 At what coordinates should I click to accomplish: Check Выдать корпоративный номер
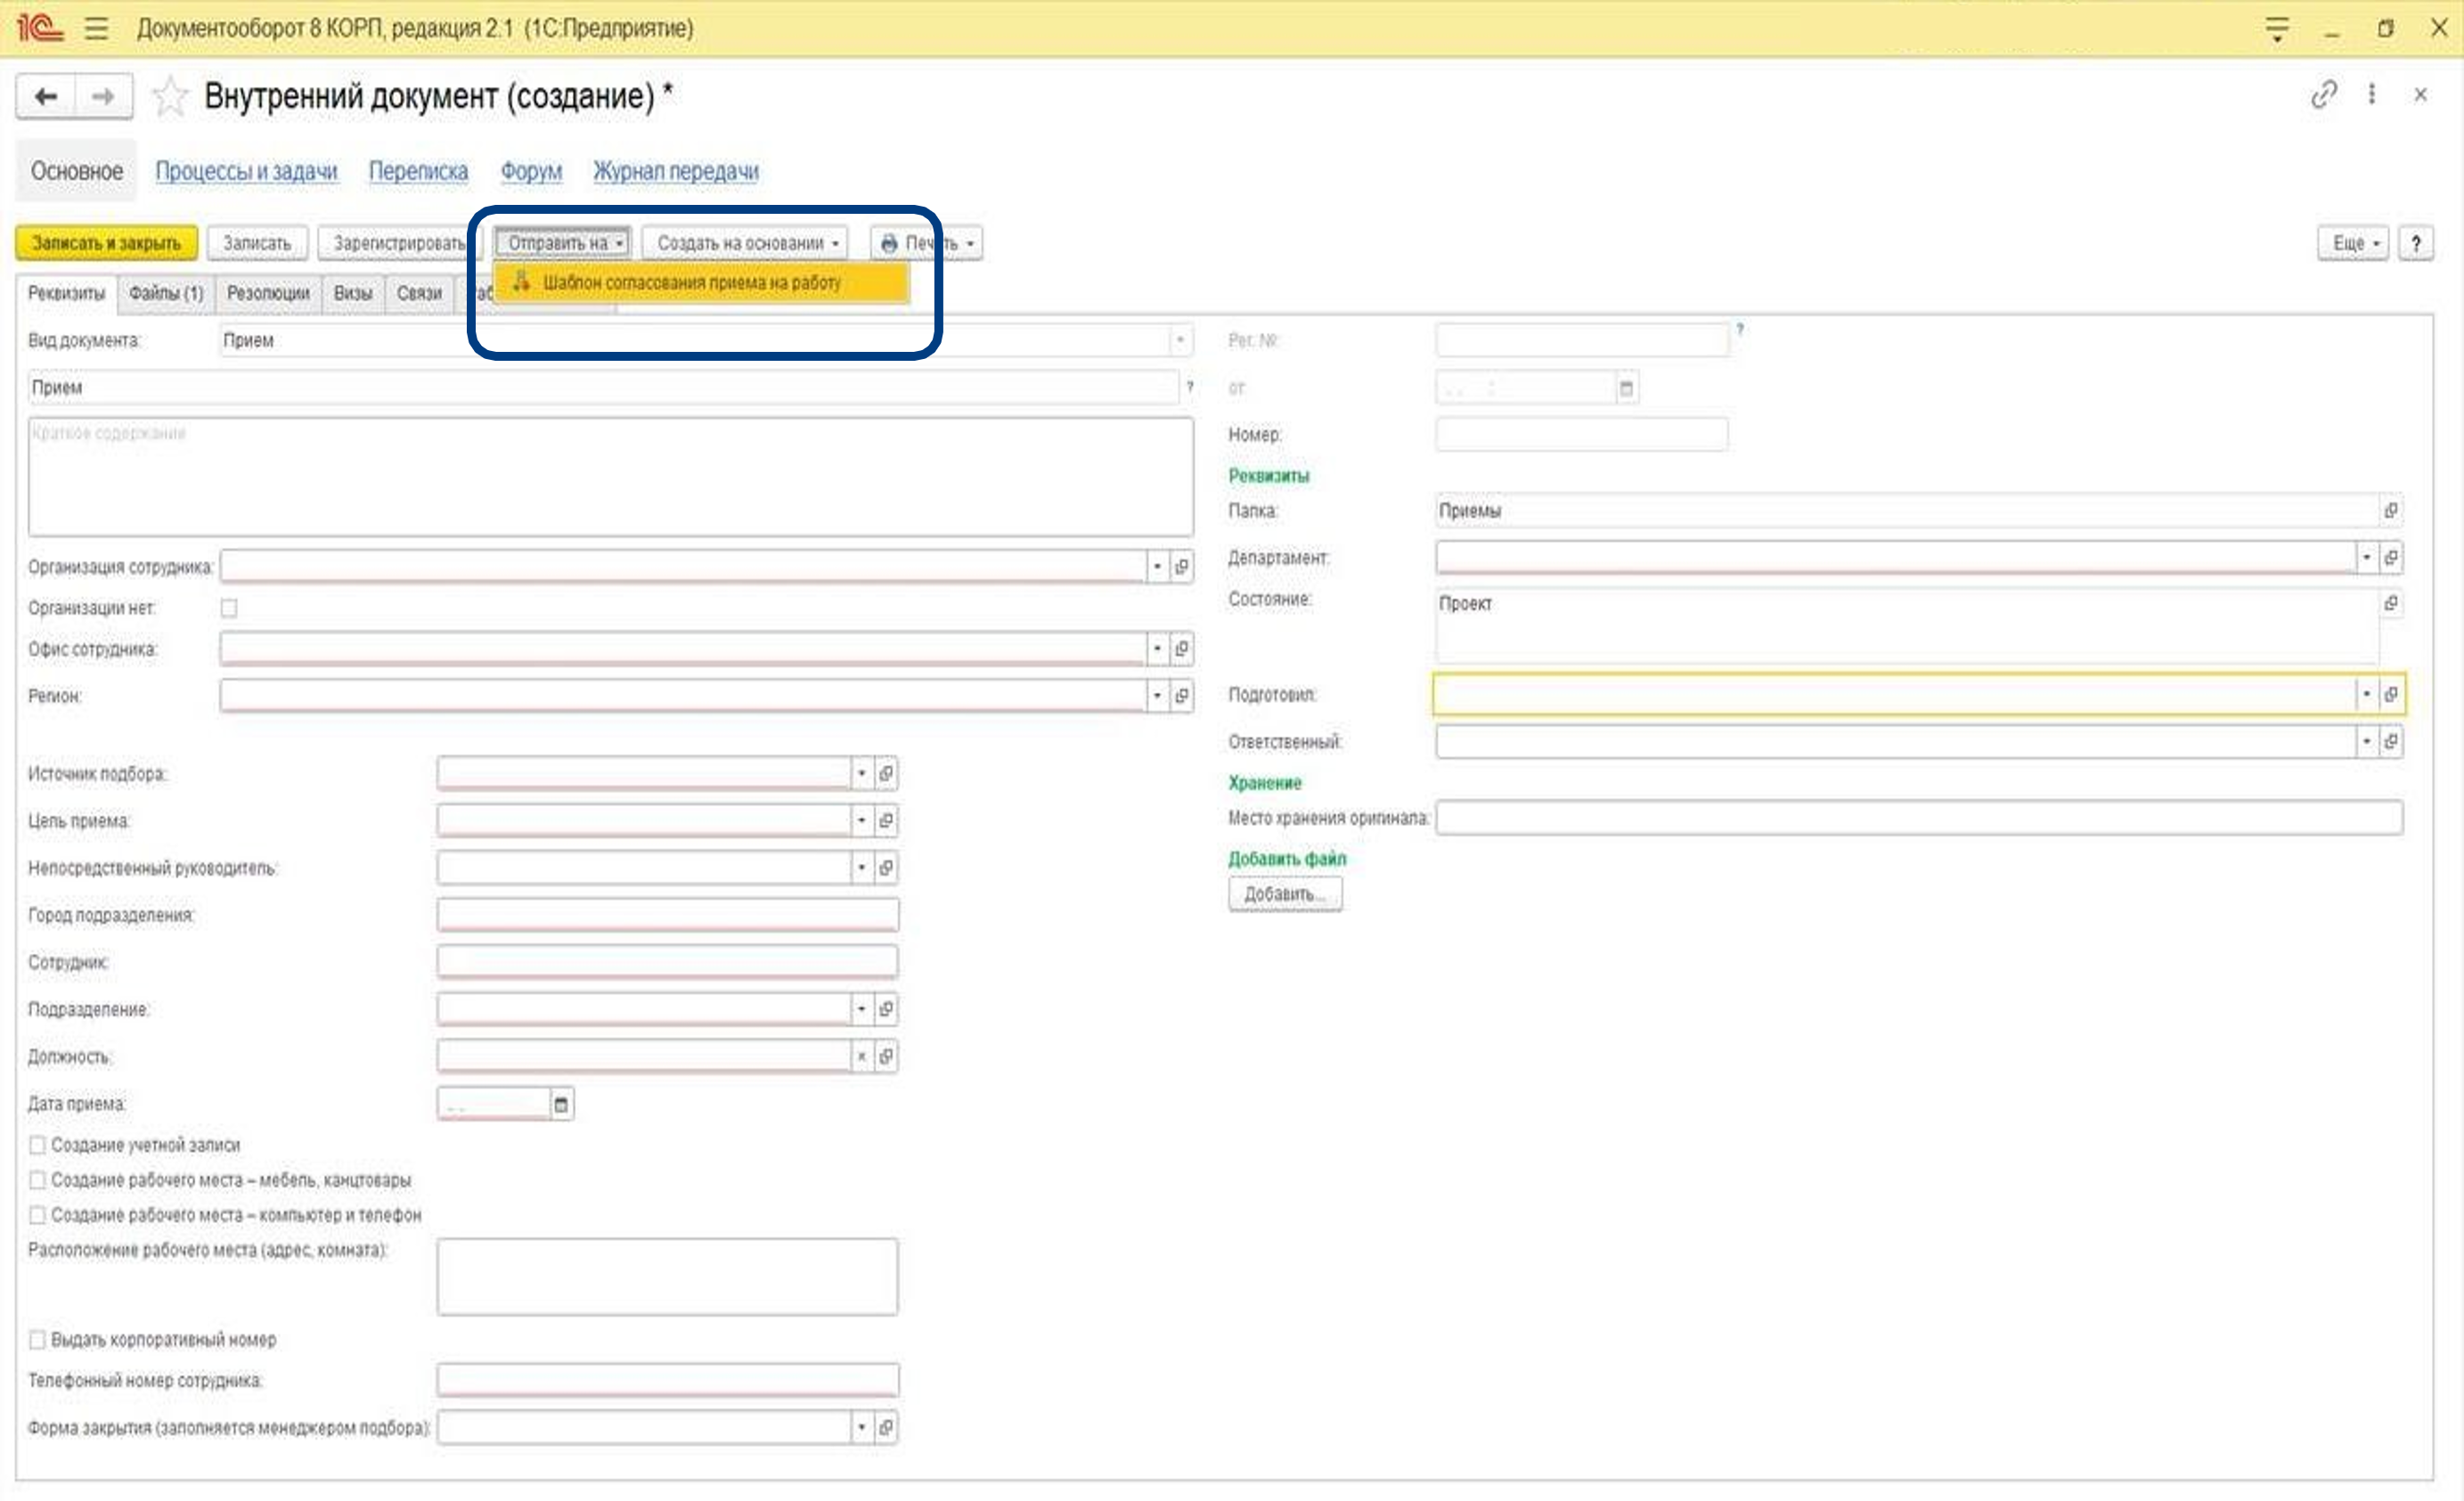tap(37, 1340)
